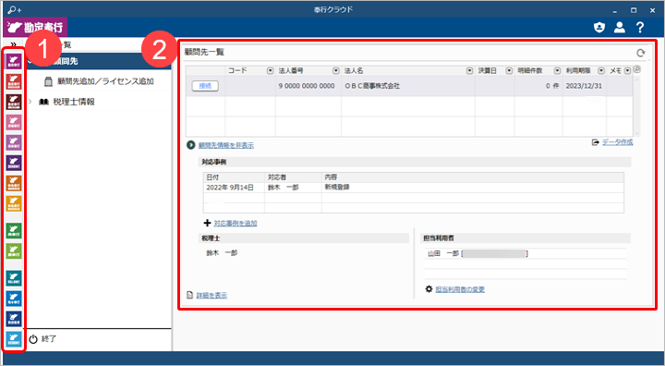Open the dark maroon Bugyo sidebar icon
665x366 pixels.
pos(15,102)
